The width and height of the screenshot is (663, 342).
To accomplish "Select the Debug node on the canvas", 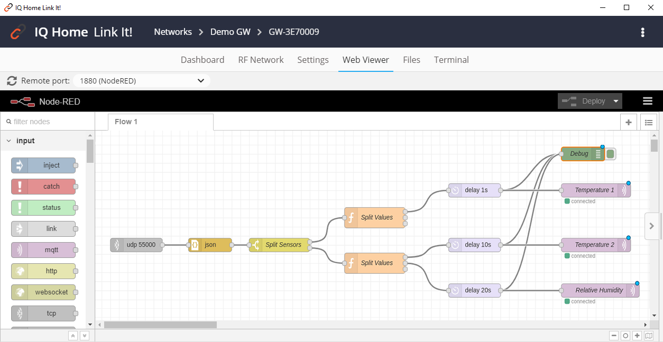I will point(582,154).
